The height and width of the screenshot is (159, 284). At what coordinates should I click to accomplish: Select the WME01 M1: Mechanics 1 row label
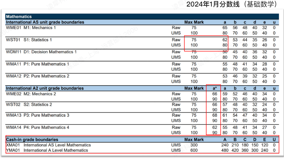[x=31, y=28]
